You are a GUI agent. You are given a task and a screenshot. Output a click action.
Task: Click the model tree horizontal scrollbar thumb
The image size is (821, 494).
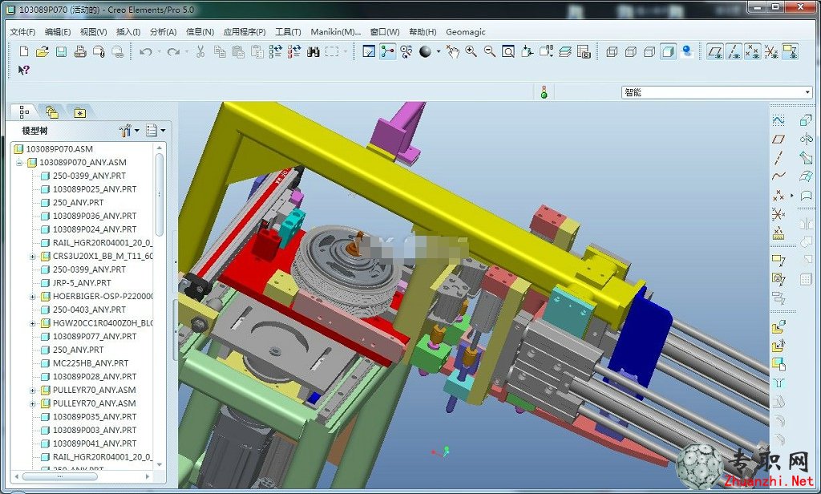59,476
